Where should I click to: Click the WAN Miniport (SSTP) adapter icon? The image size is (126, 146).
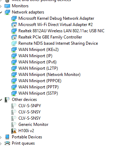point(14,93)
